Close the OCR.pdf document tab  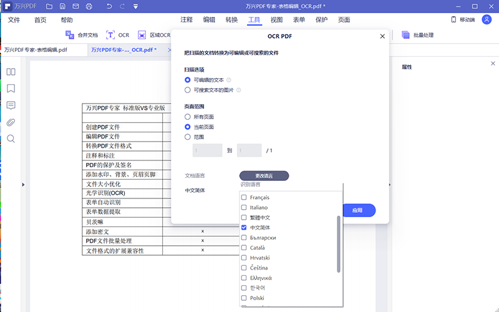[x=169, y=50]
